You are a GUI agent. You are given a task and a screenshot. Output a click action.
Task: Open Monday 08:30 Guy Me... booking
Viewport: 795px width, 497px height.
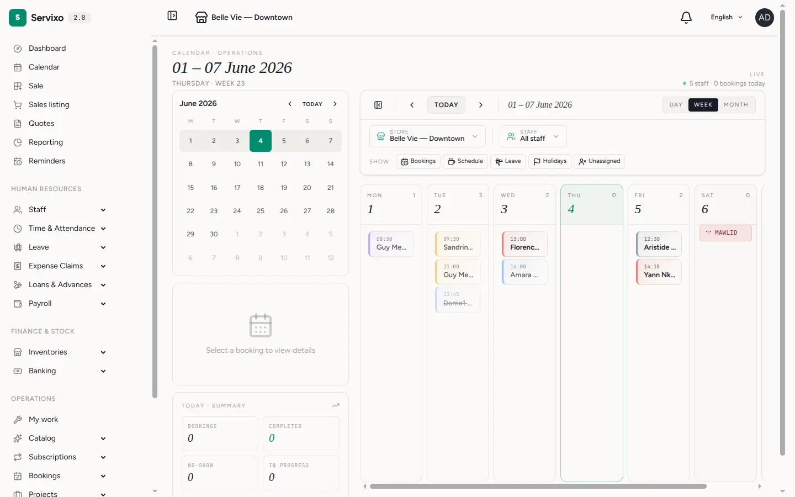point(391,244)
